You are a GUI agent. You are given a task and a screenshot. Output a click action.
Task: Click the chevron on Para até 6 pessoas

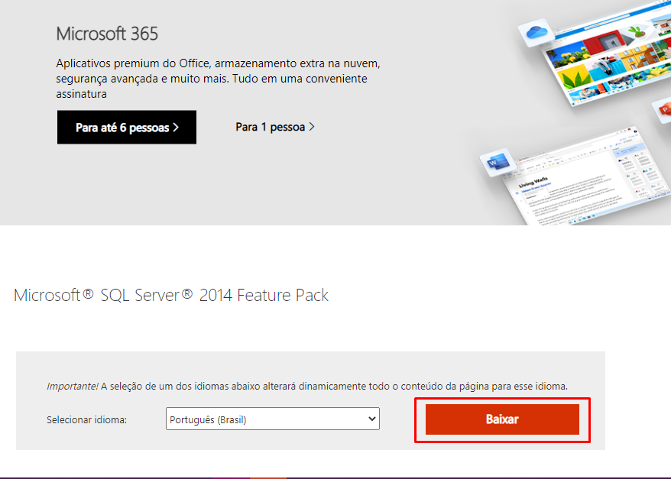[x=176, y=128]
